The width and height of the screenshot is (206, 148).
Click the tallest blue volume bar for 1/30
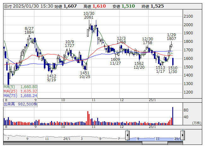(173, 116)
